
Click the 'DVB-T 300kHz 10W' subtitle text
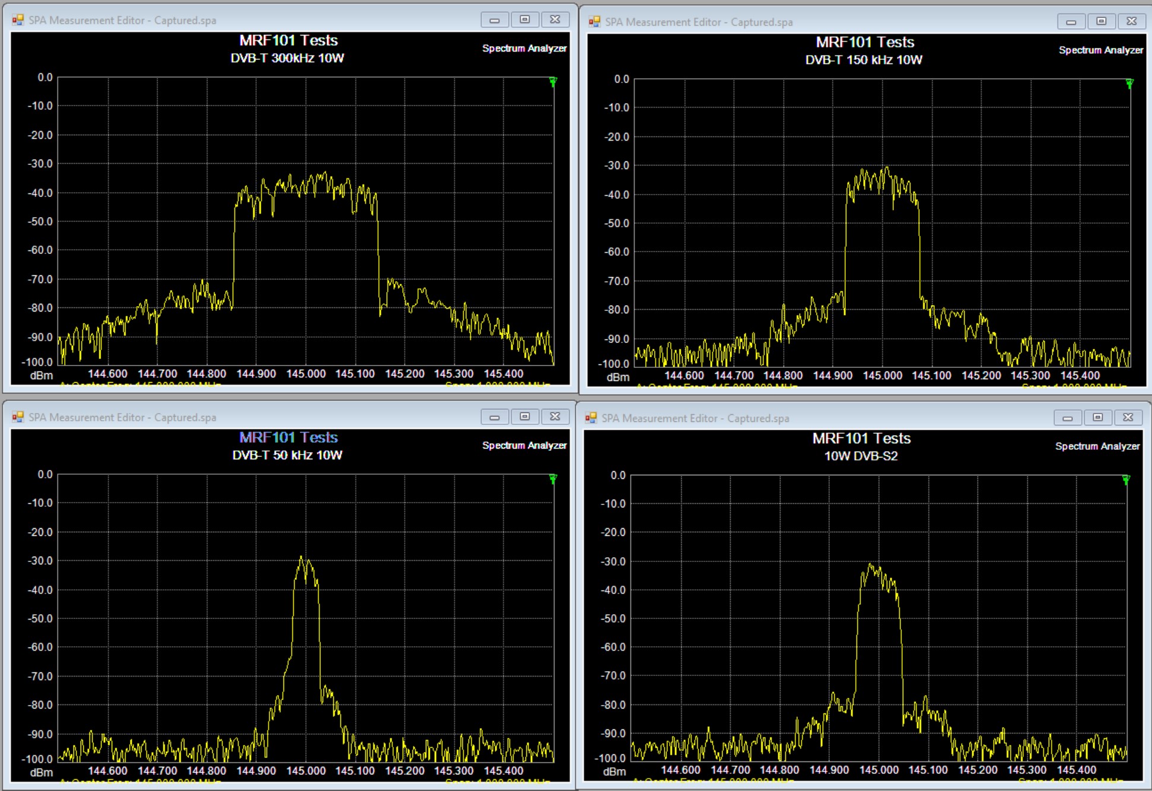(x=287, y=58)
